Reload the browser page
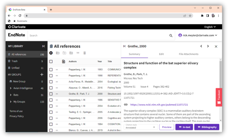The image size is (228, 138). pyautogui.click(x=20, y=16)
